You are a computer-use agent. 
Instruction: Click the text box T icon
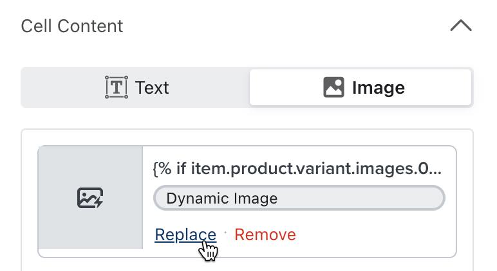click(116, 87)
